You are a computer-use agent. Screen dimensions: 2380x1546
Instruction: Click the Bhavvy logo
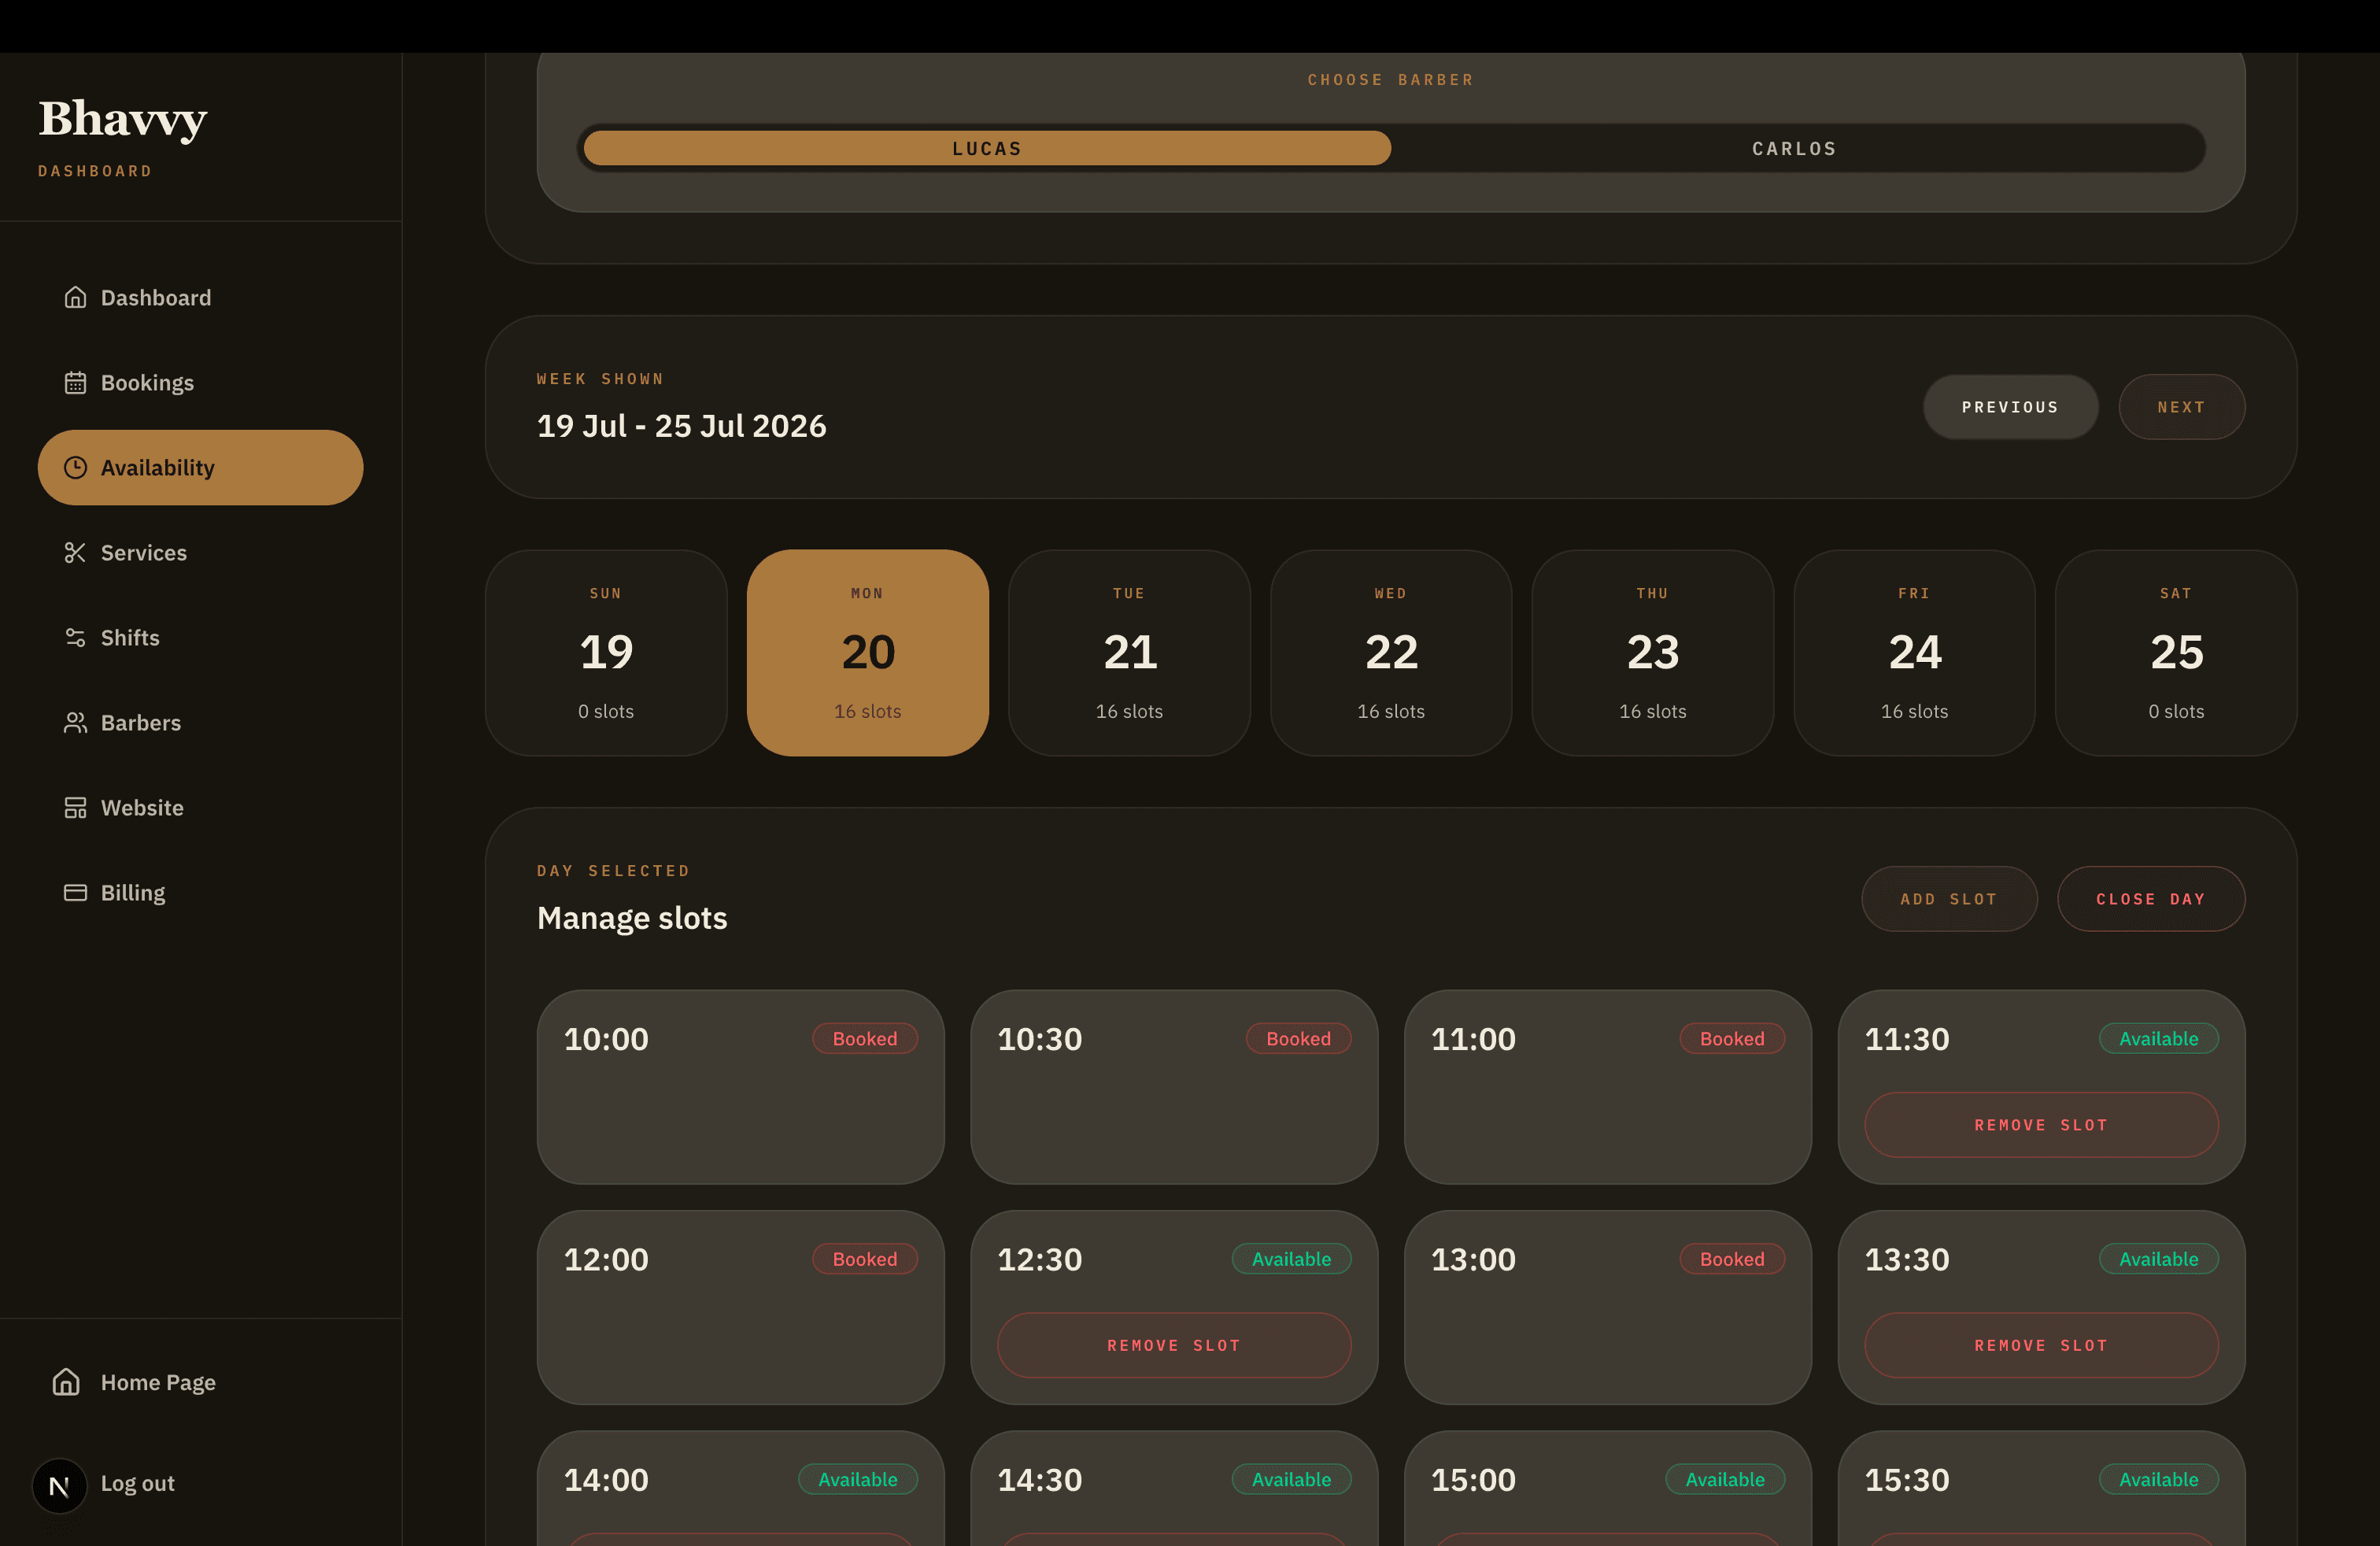click(x=123, y=119)
